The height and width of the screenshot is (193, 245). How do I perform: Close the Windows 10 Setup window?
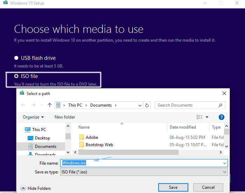point(237,3)
